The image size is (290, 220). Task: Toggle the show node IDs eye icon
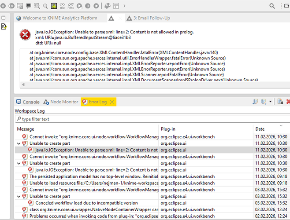62,6
